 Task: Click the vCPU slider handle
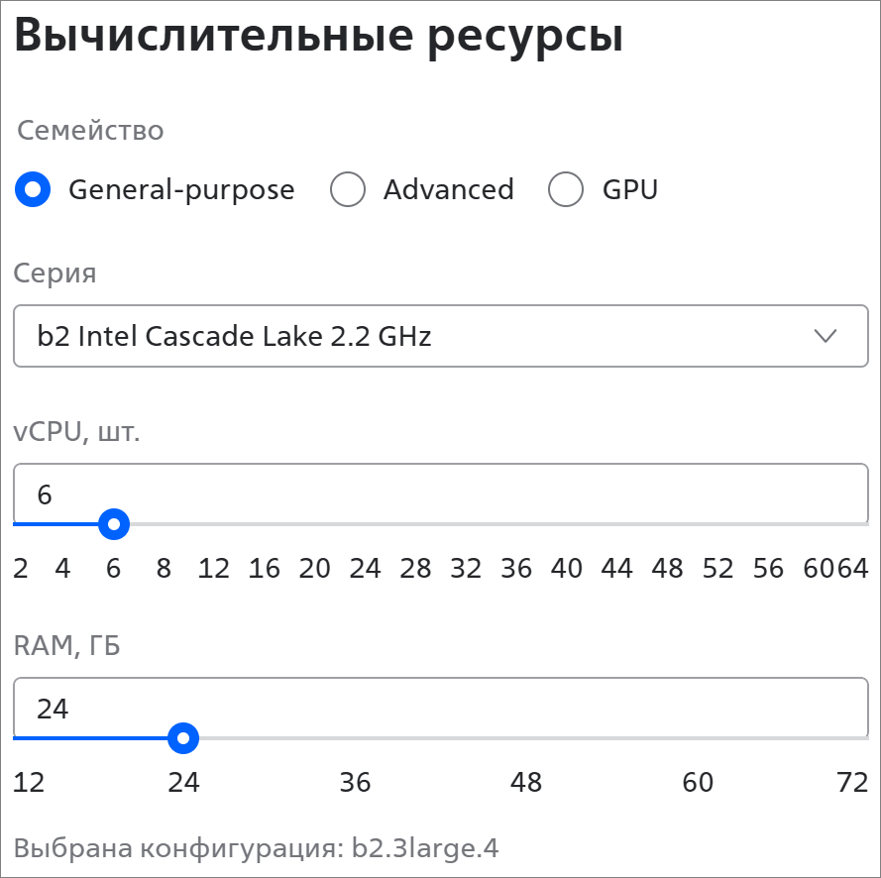click(114, 524)
